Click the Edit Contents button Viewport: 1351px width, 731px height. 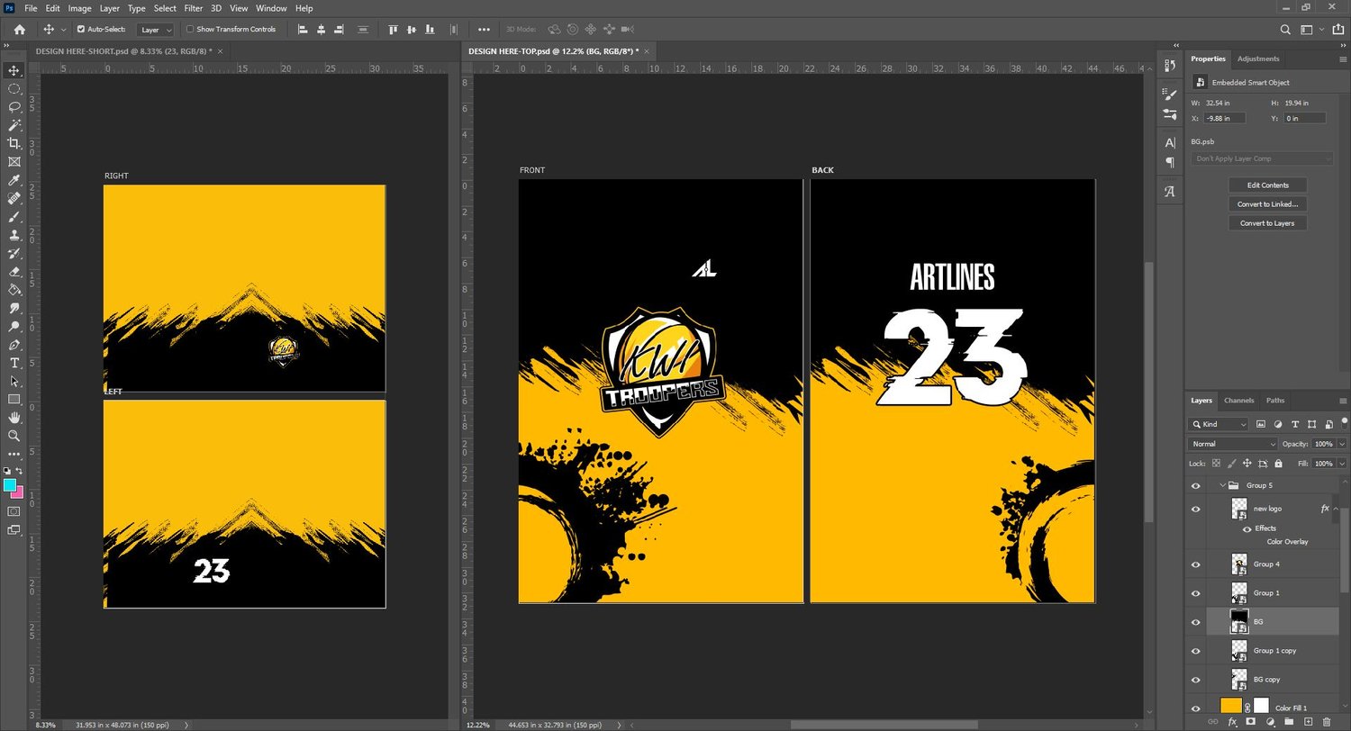click(1267, 185)
